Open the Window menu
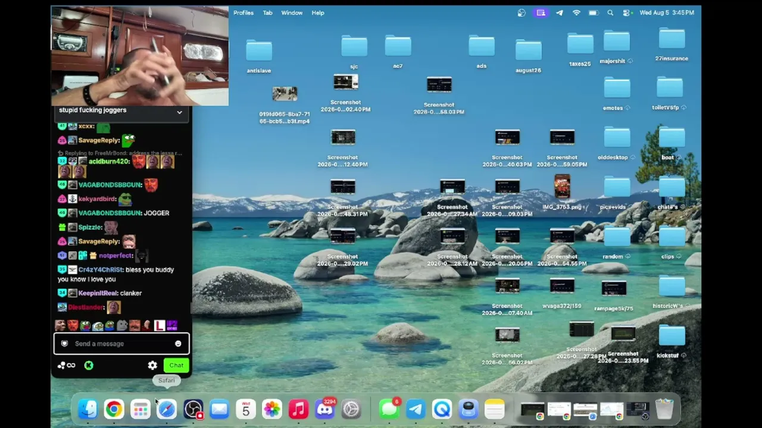Screen dimensions: 762x428 (292, 12)
